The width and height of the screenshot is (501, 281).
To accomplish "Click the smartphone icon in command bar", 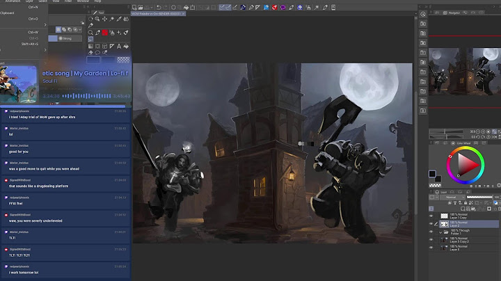I will point(333,8).
